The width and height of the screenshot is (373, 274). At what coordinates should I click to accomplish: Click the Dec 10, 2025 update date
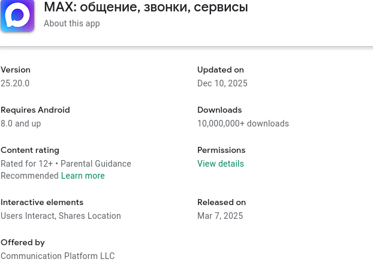222,83
